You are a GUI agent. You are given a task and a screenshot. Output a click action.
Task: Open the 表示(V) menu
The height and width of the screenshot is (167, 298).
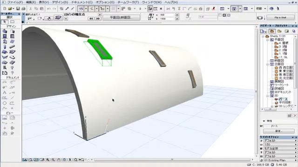pos(44,2)
